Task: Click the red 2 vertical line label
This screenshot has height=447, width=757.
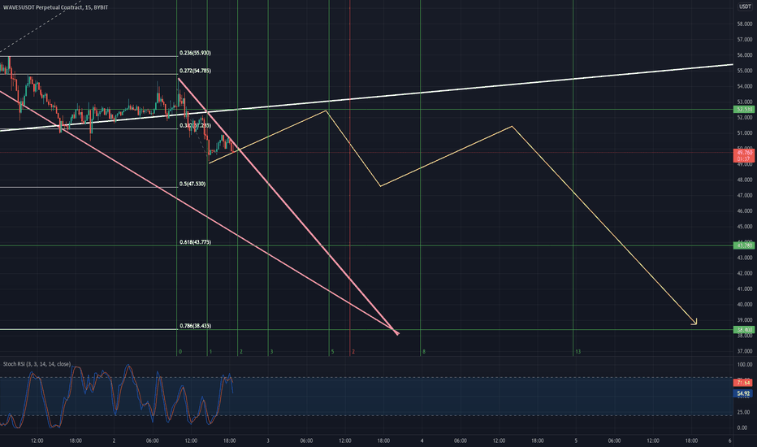Action: 353,352
